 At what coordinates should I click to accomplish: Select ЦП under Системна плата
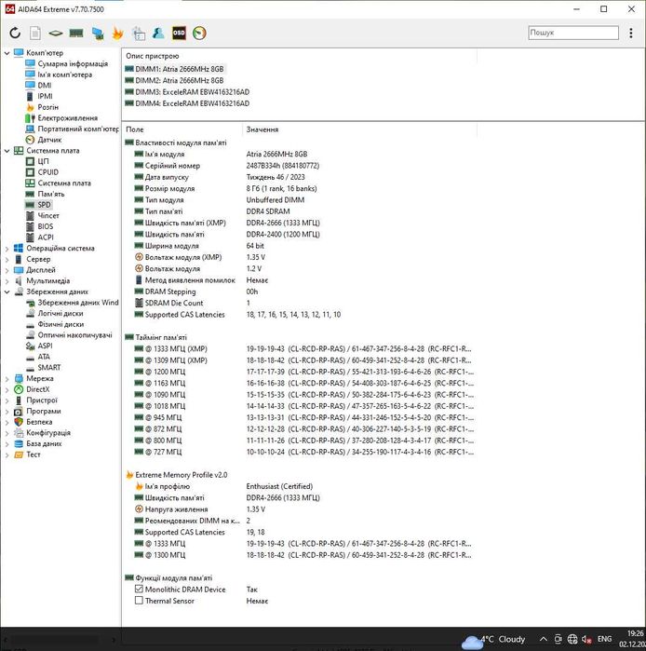pyautogui.click(x=43, y=161)
